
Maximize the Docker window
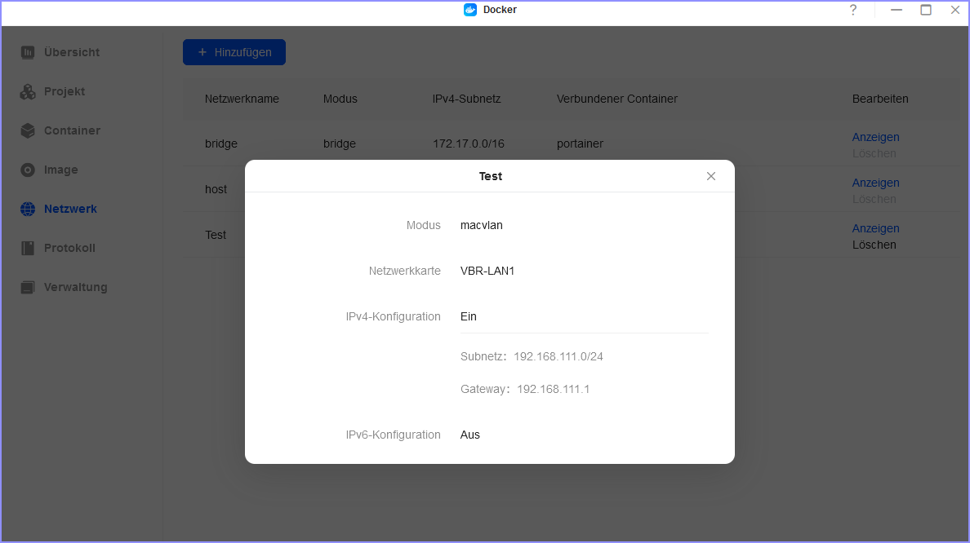click(x=926, y=10)
